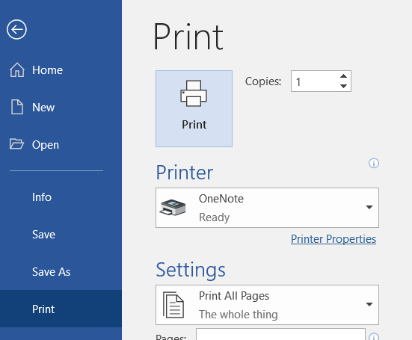Image resolution: width=412 pixels, height=340 pixels.
Task: Expand the Print All Pages dropdown arrow
Action: click(369, 304)
